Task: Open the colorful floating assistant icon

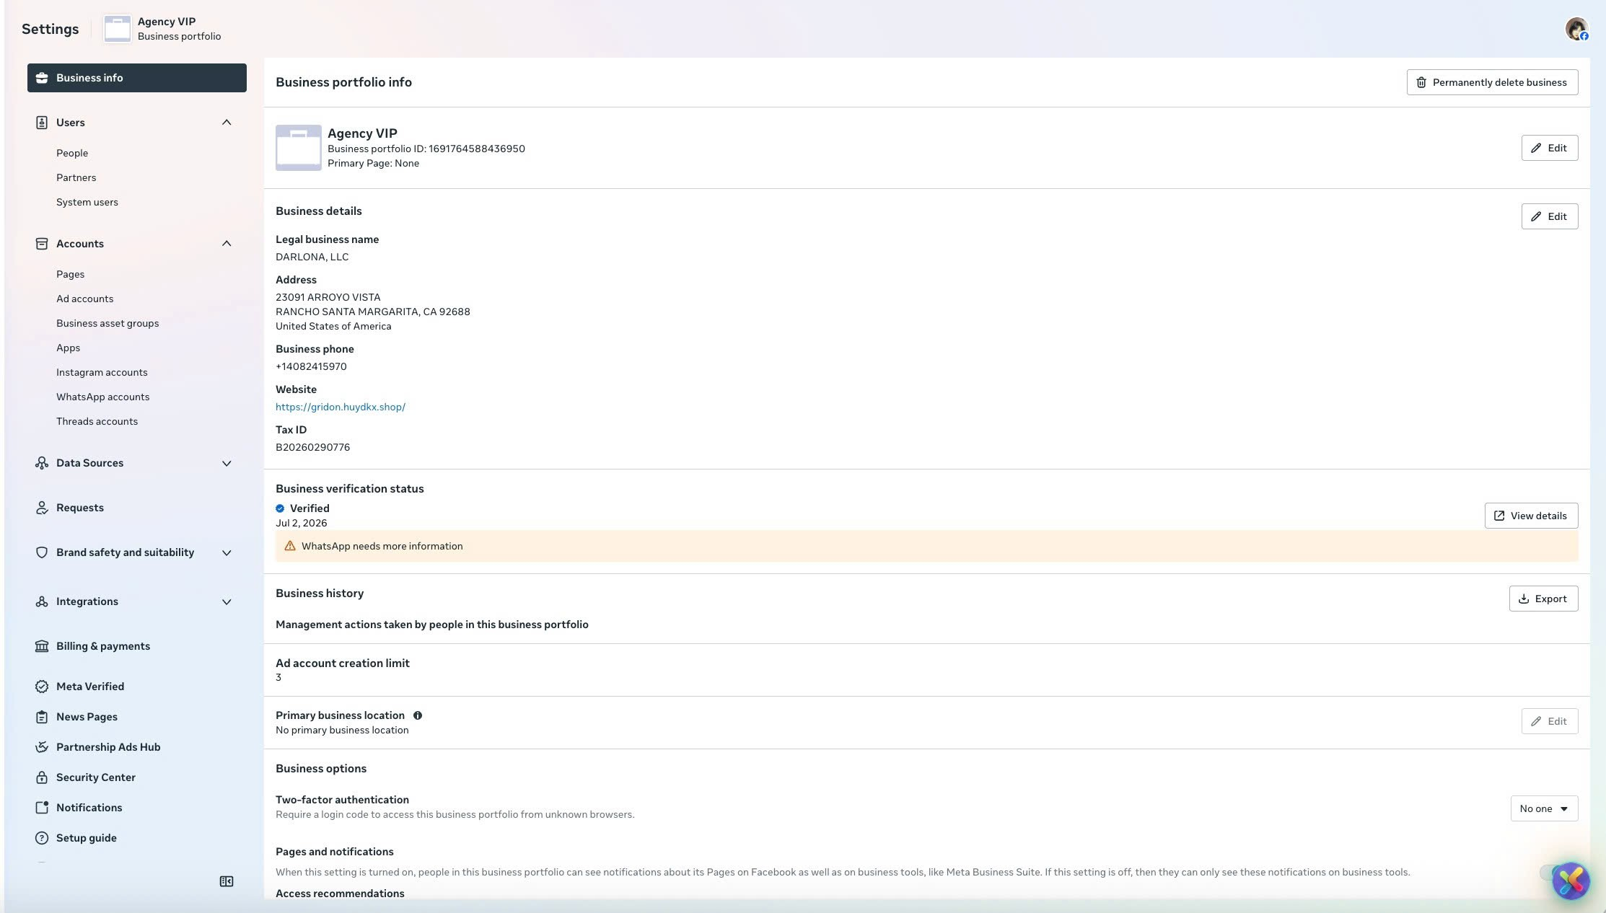Action: [x=1571, y=881]
